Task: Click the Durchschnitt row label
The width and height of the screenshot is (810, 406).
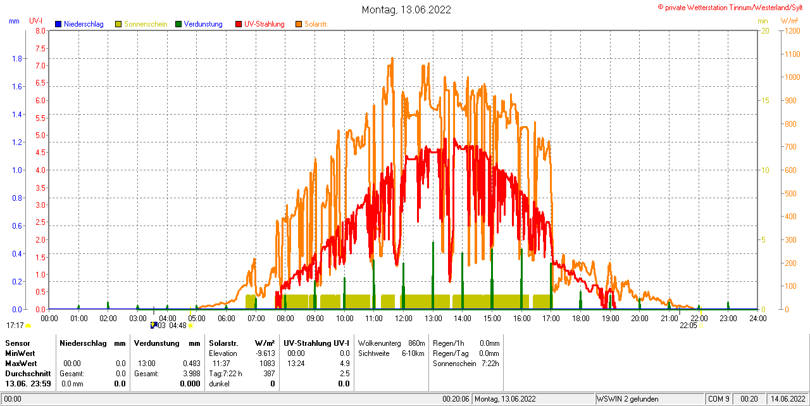Action: pos(28,373)
